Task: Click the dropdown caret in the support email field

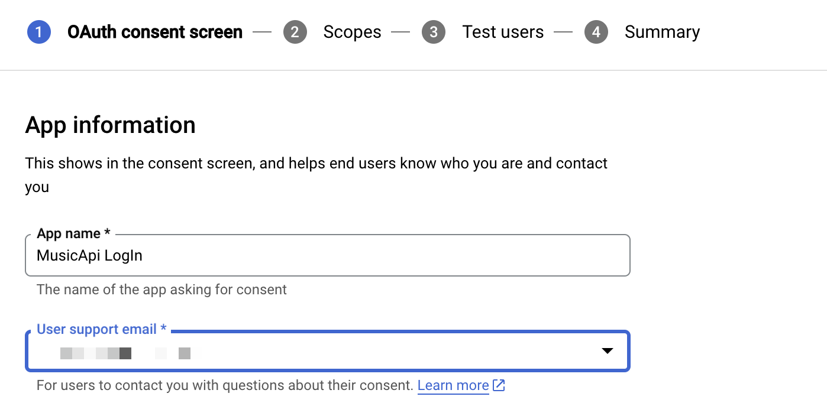Action: (x=608, y=351)
